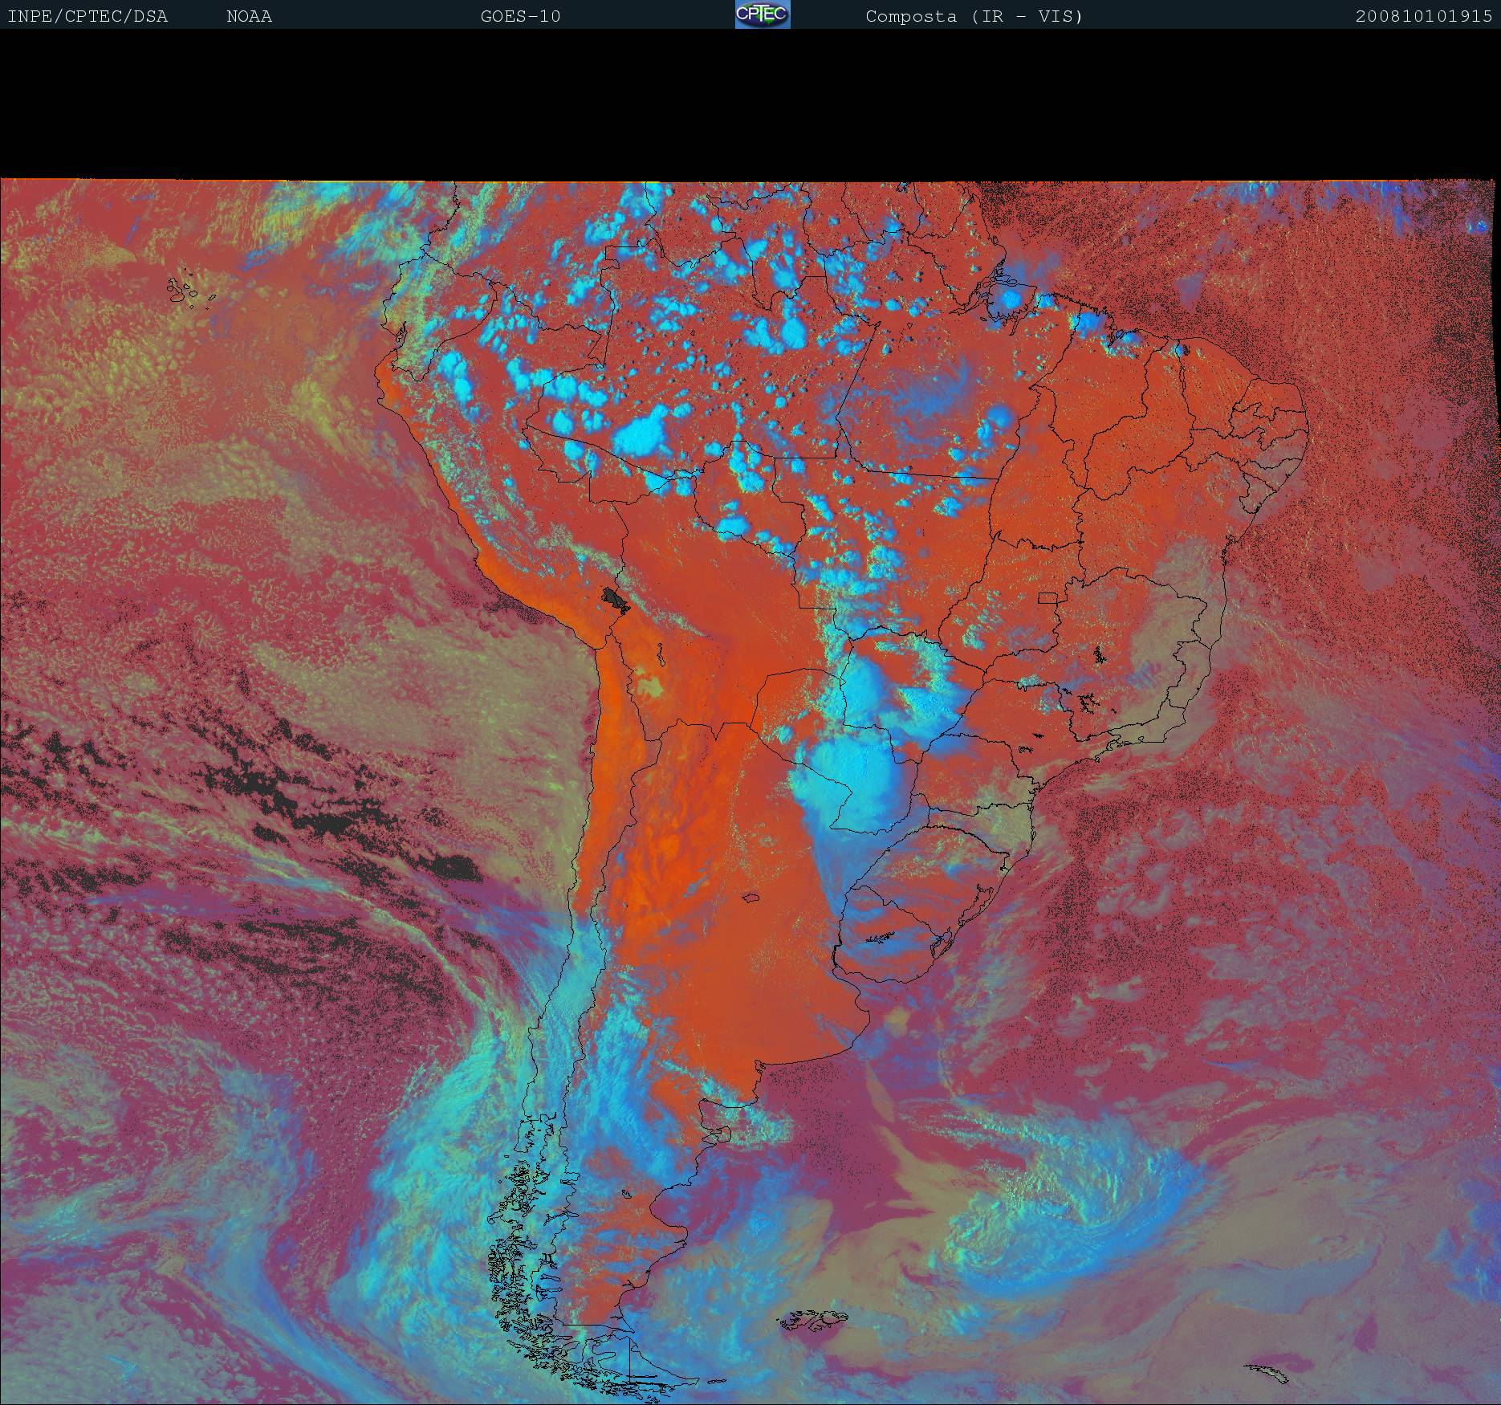Select the Falkland Islands outline
Viewport: 1501px width, 1405px height.
pyautogui.click(x=815, y=1320)
